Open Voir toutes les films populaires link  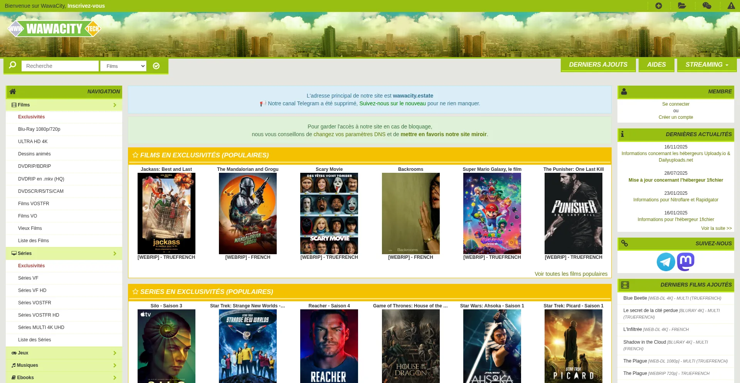pos(571,274)
